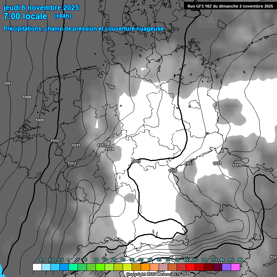
Task: Click the 1011 isobar label
Action: click(76, 146)
